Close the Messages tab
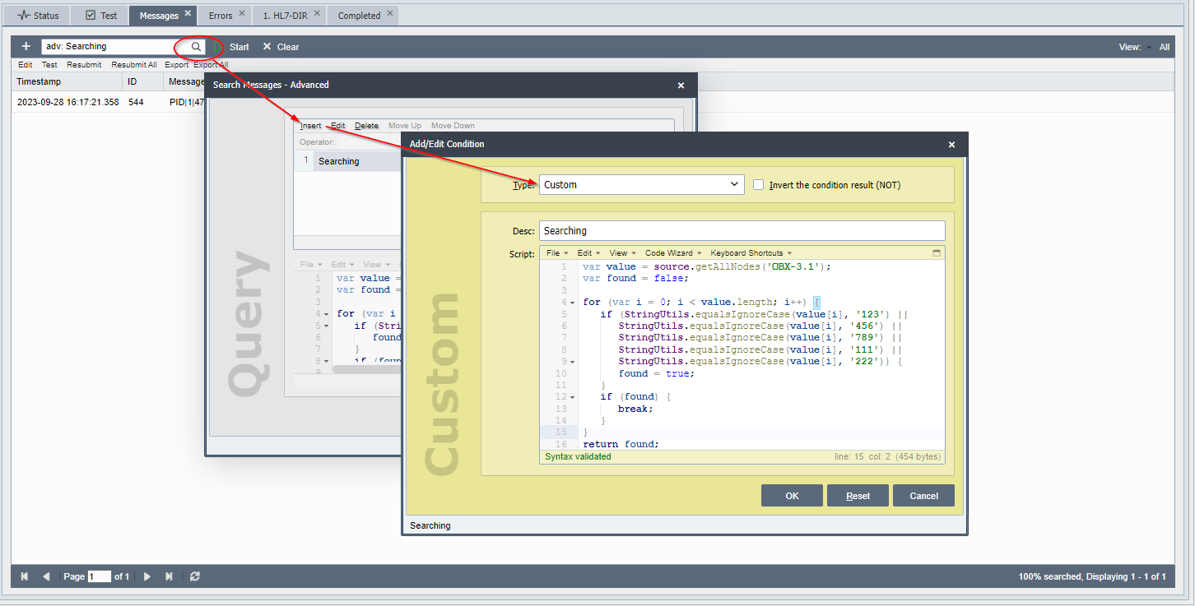The image size is (1195, 606). tap(188, 13)
